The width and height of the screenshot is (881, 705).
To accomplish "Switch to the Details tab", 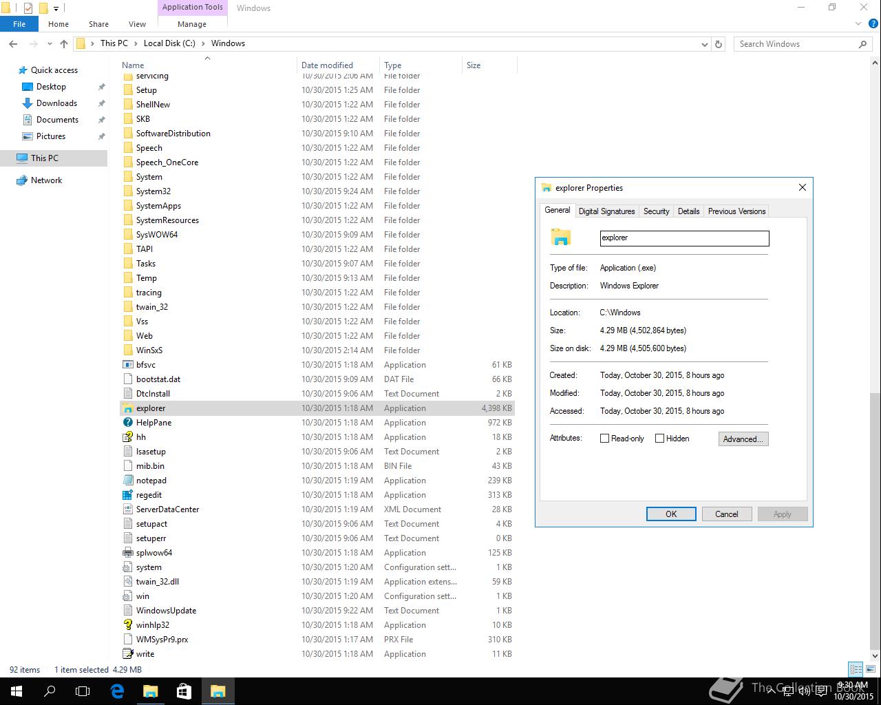I will [x=688, y=211].
